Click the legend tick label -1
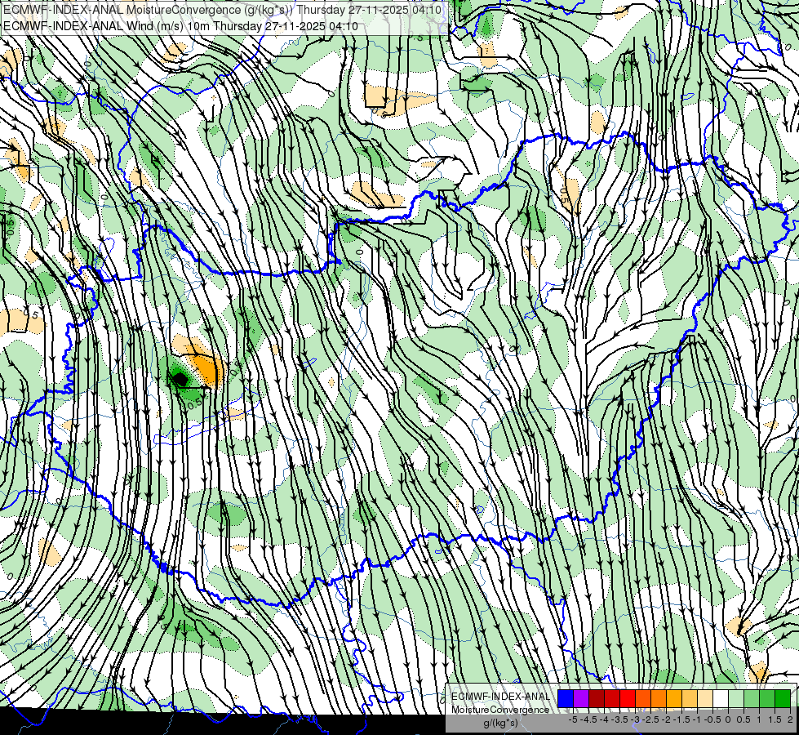The height and width of the screenshot is (735, 799). point(697,719)
